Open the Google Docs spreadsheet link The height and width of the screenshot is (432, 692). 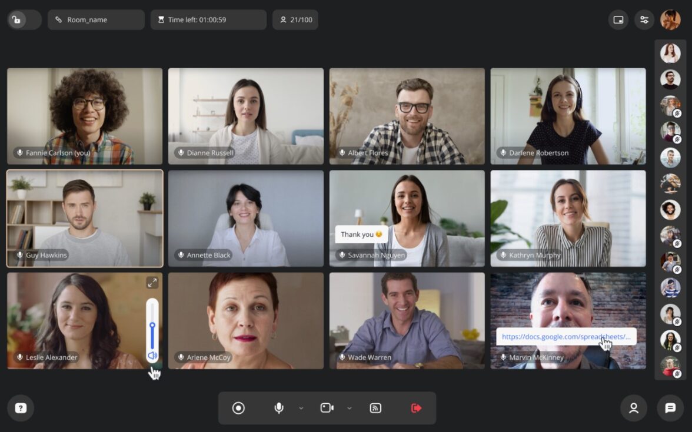click(x=567, y=337)
